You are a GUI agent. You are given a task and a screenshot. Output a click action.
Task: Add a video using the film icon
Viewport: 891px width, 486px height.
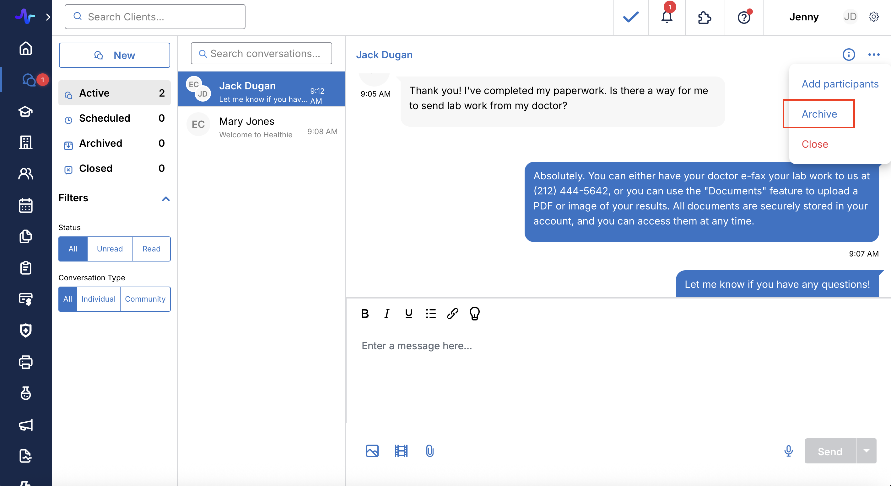point(401,451)
